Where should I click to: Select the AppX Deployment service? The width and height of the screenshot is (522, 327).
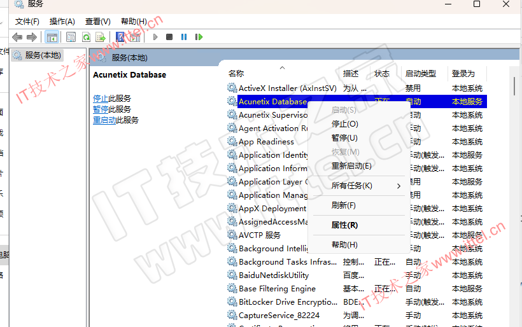272,209
